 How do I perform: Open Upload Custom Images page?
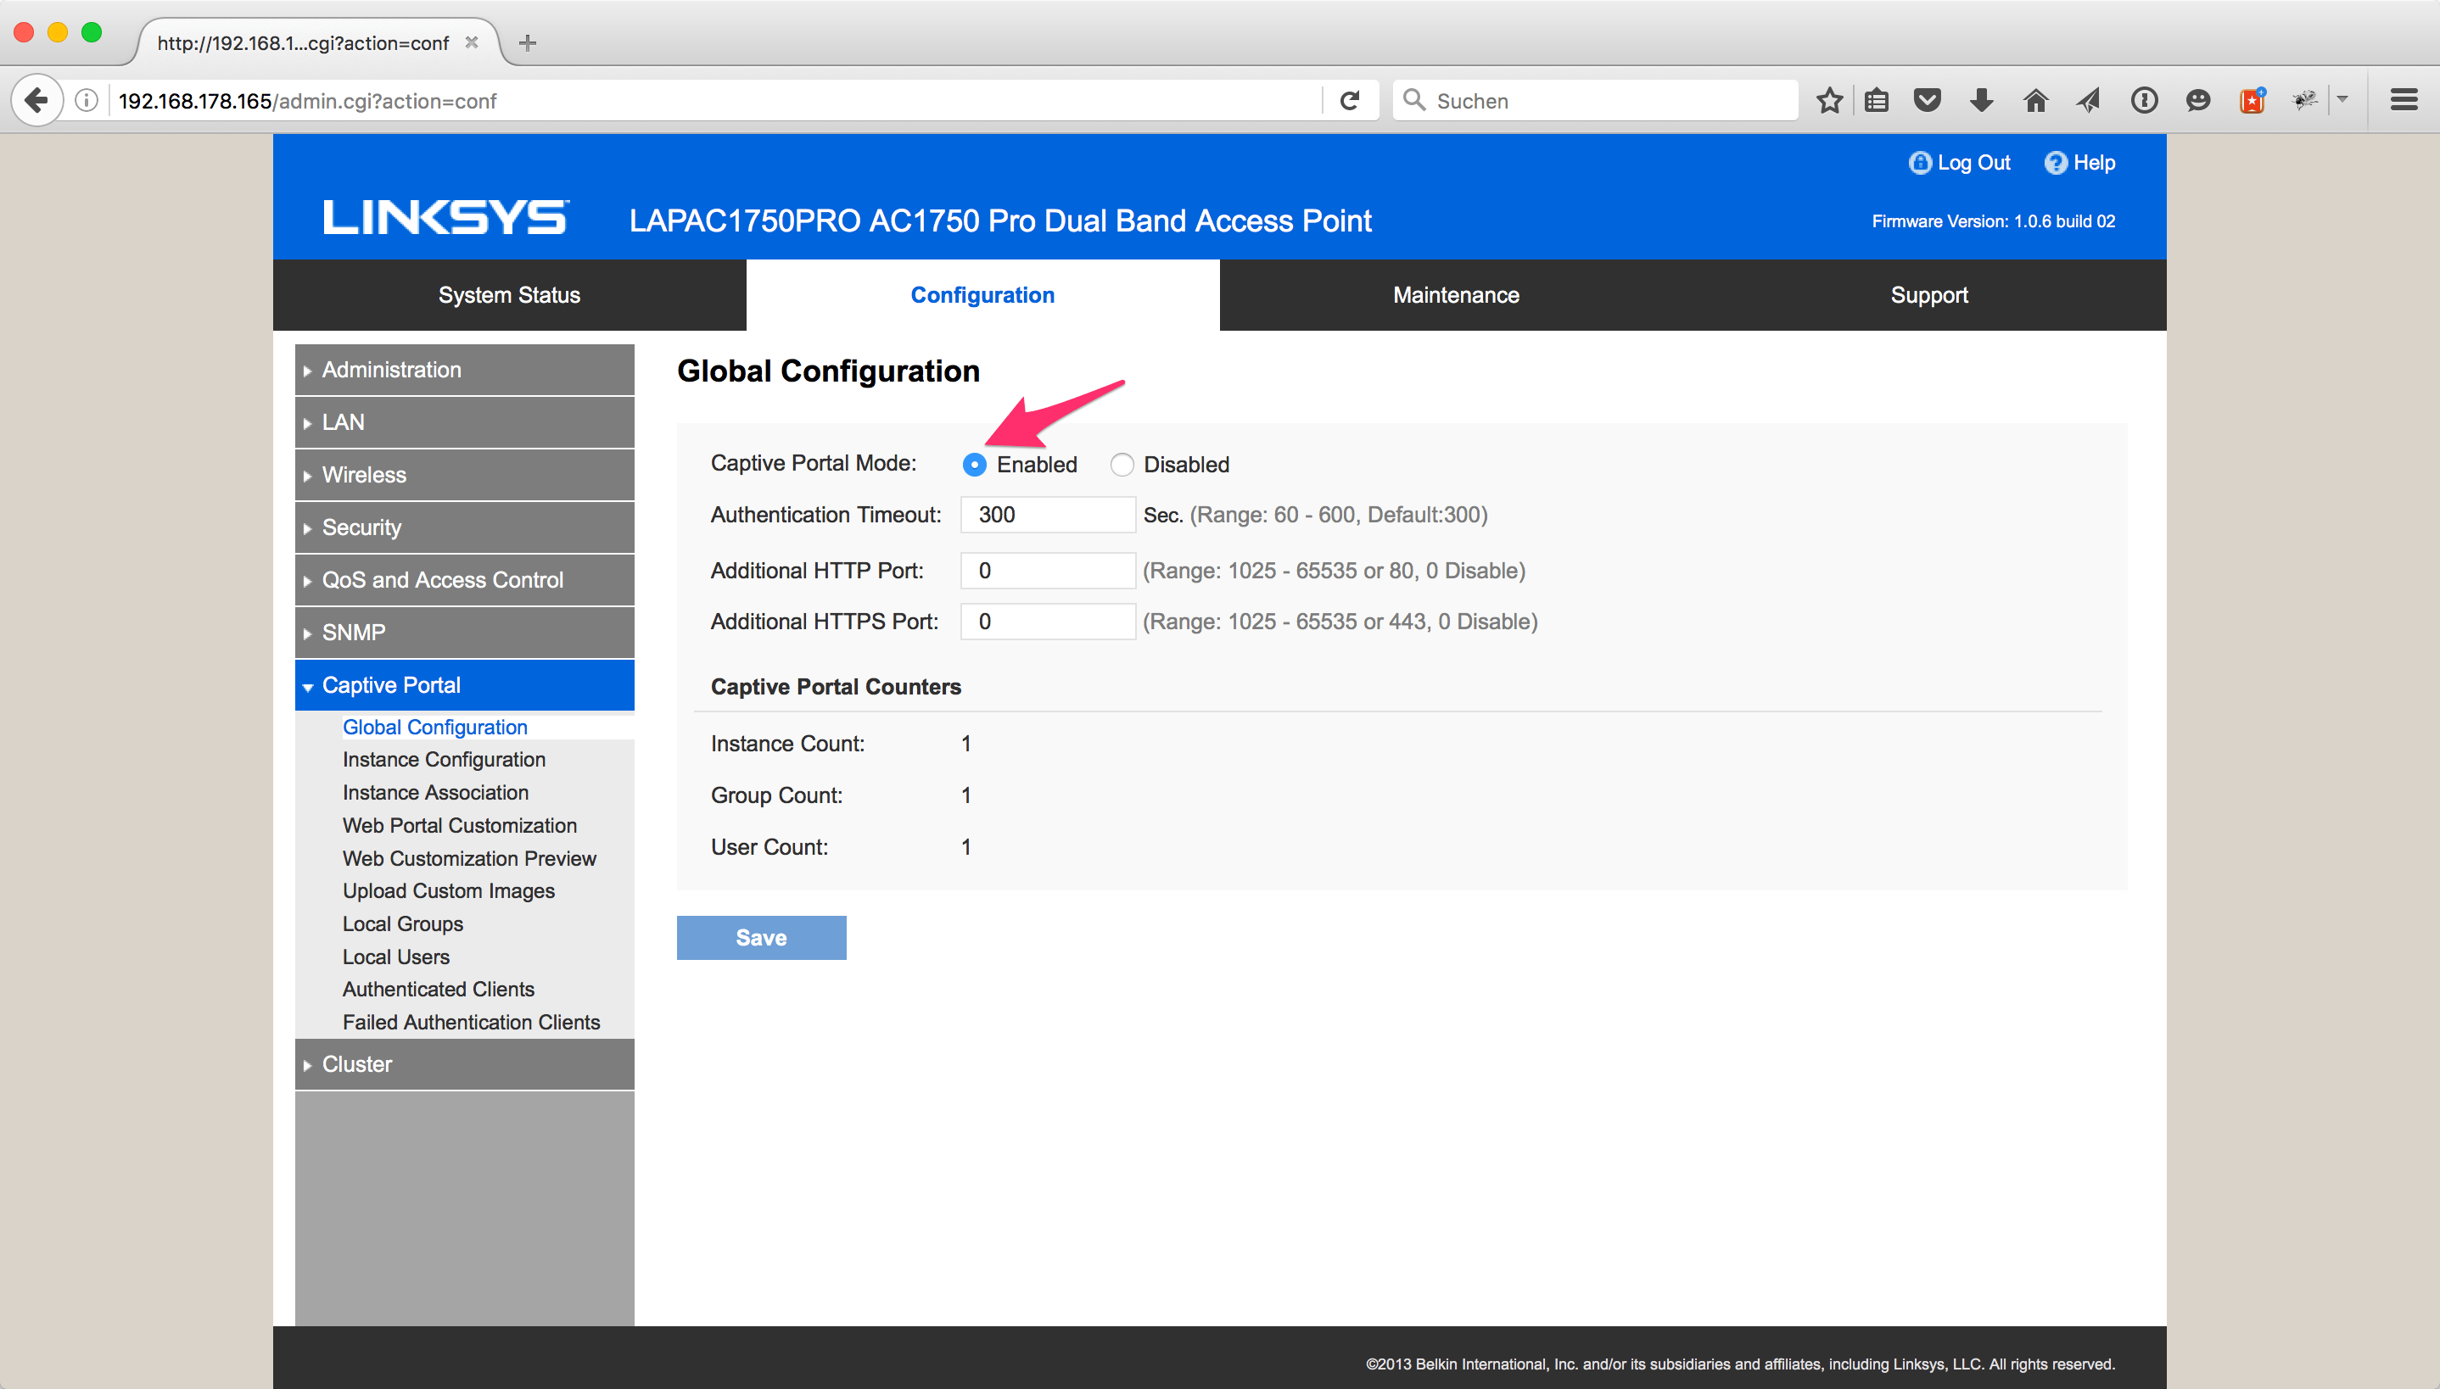(x=449, y=890)
